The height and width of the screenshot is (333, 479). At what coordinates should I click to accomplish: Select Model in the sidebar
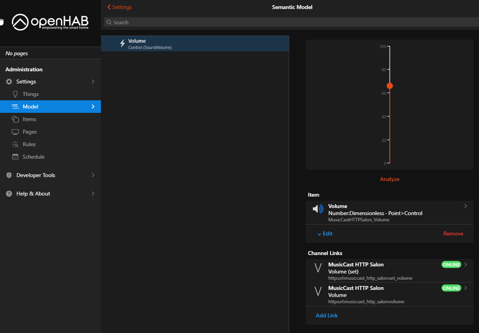click(x=50, y=107)
